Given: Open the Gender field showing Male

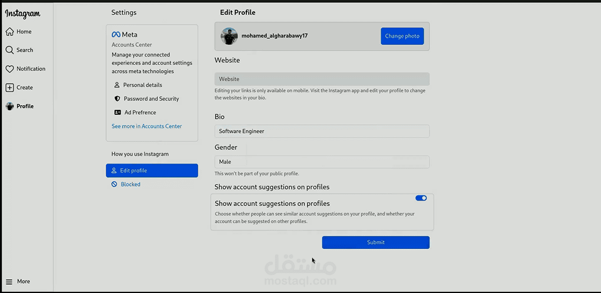Looking at the screenshot, I should (x=322, y=162).
